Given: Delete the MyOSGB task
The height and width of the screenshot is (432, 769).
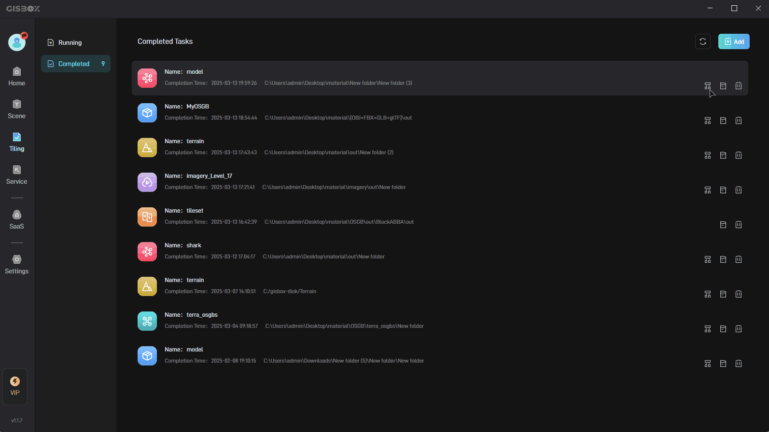Looking at the screenshot, I should point(739,121).
